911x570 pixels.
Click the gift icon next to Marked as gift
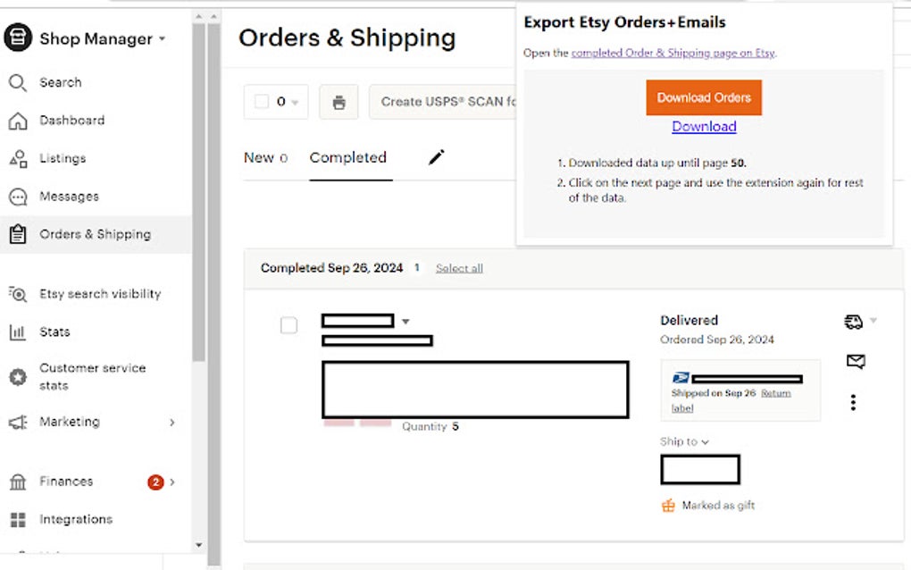pos(667,505)
